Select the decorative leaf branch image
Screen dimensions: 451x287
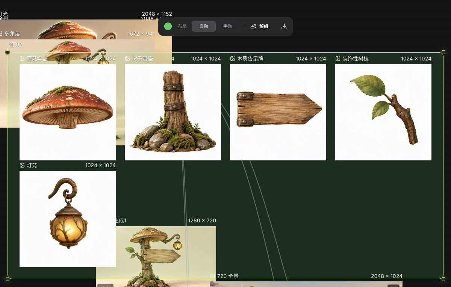383,112
